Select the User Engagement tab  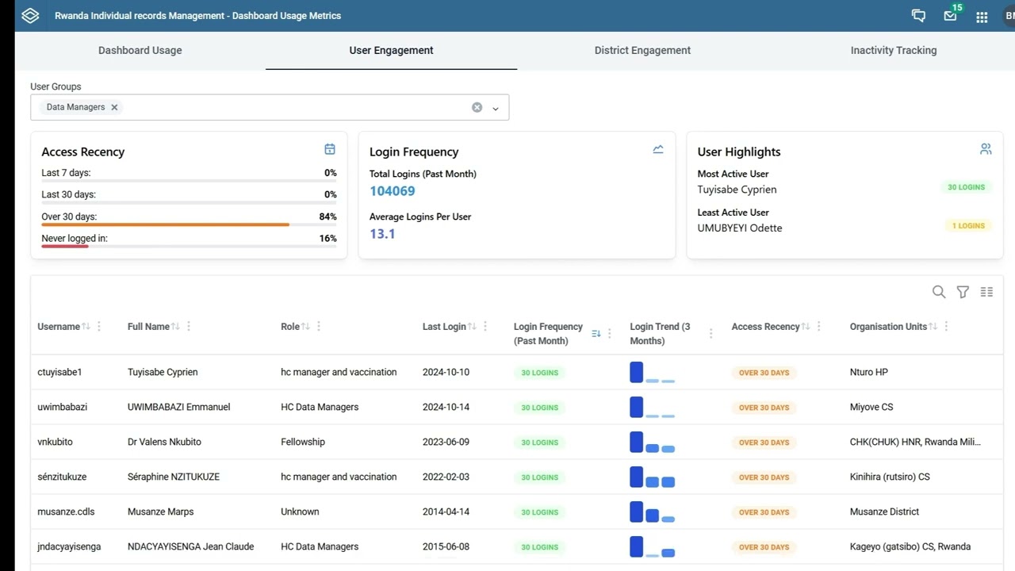coord(391,50)
